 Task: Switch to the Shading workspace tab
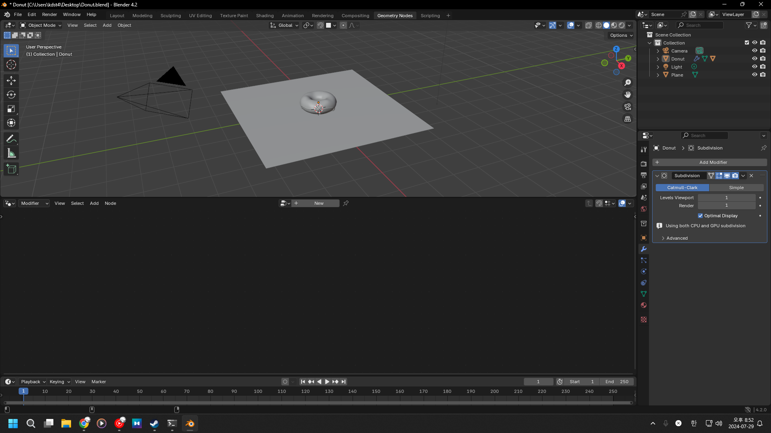click(x=265, y=16)
